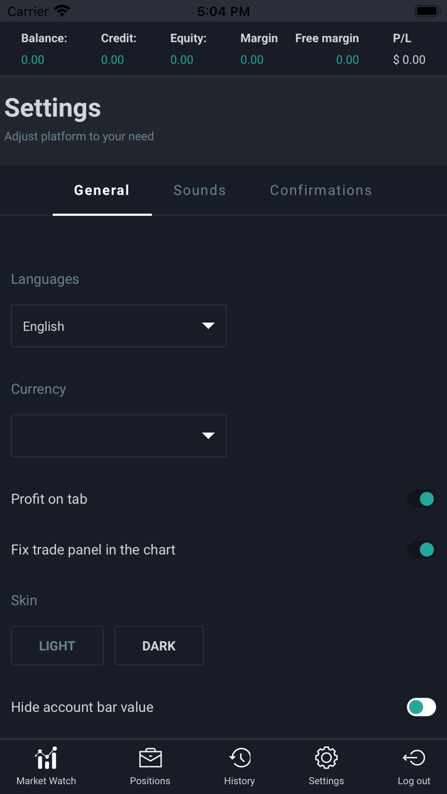The width and height of the screenshot is (447, 794).
Task: Open Positions briefcase icon
Action: pos(150,758)
